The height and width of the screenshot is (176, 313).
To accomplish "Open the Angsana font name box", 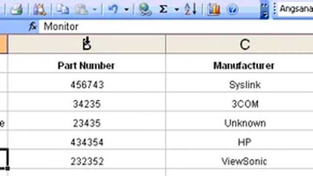I will [295, 9].
